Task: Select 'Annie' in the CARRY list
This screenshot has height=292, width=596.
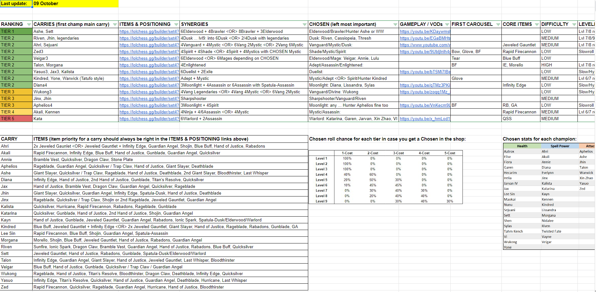Action: click(x=16, y=159)
